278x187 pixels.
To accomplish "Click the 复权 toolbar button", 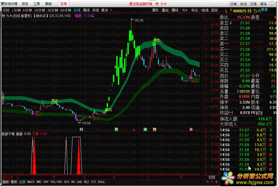I will [x=155, y=10].
